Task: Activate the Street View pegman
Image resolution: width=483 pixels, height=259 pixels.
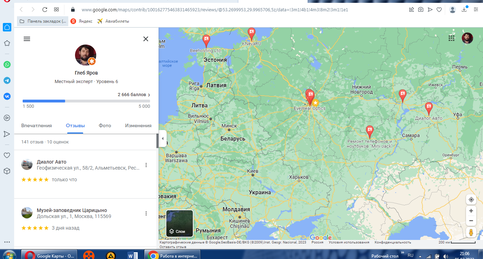Action: pyautogui.click(x=471, y=232)
